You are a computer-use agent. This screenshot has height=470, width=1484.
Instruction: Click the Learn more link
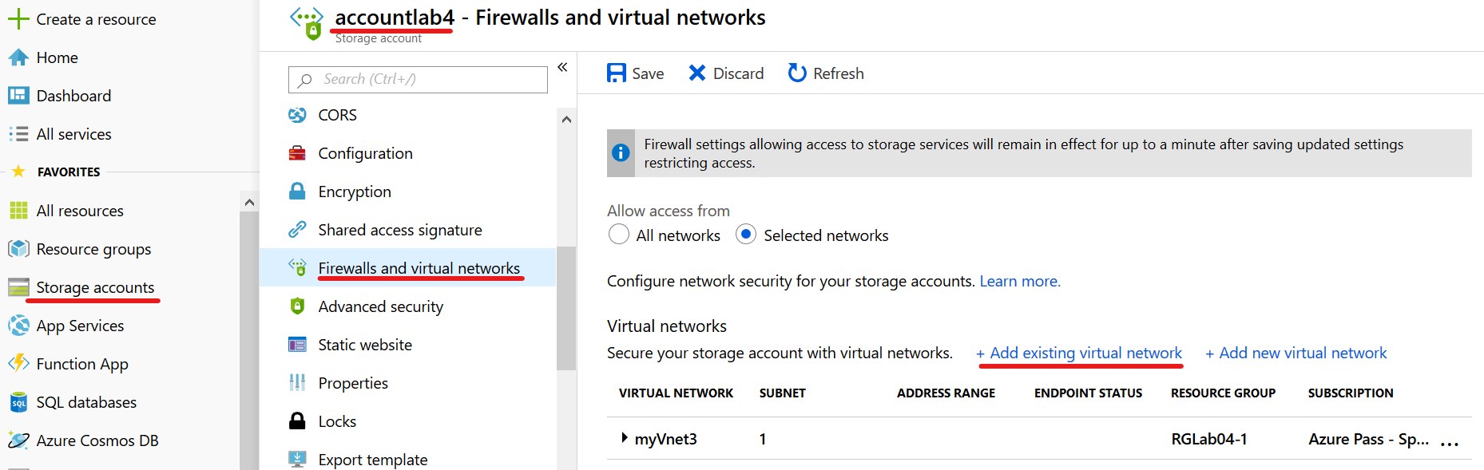point(1020,281)
